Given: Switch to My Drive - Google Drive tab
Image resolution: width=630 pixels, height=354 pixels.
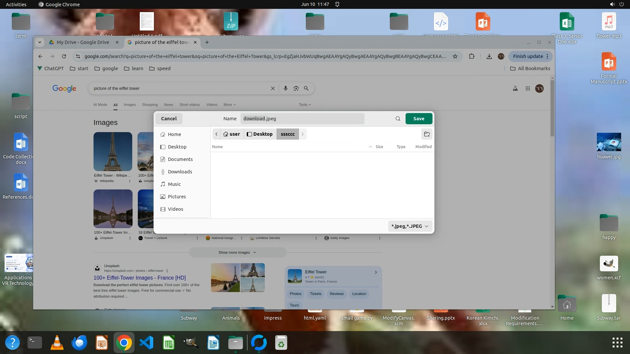Looking at the screenshot, I should 83,42.
